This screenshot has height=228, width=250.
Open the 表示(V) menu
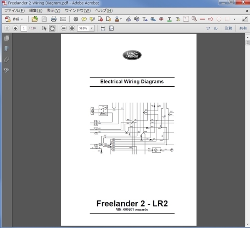pyautogui.click(x=54, y=10)
